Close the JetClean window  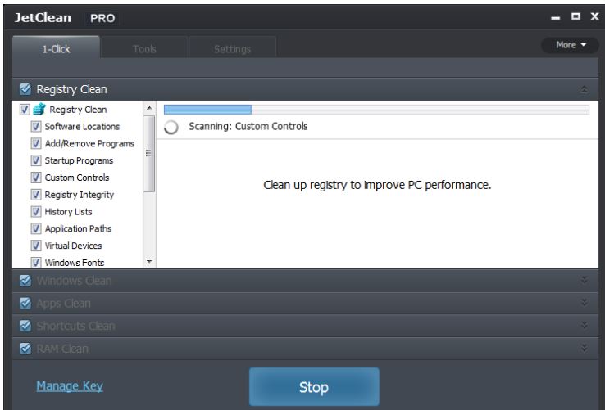tap(594, 16)
